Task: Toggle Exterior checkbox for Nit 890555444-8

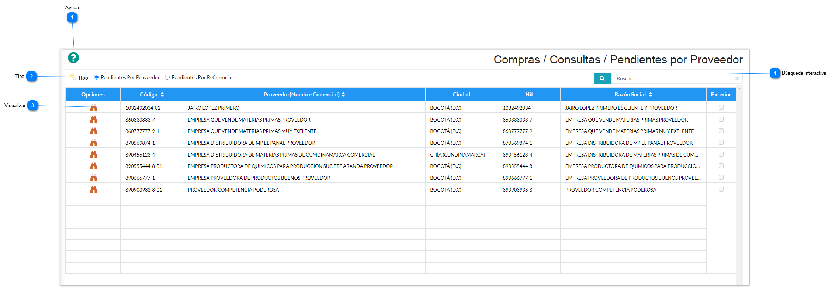Action: pos(721,166)
